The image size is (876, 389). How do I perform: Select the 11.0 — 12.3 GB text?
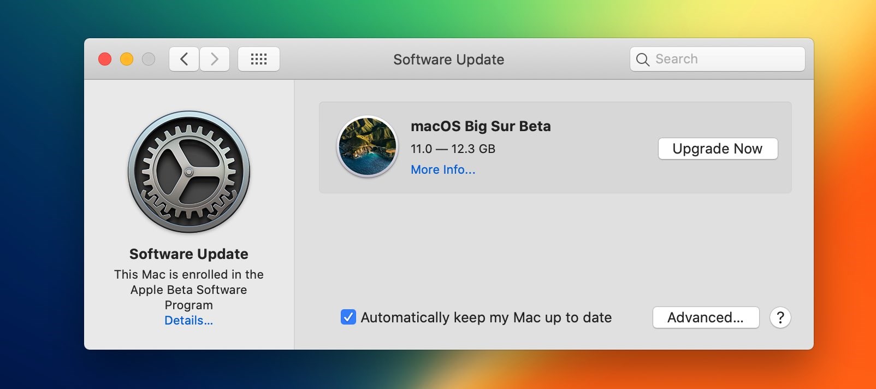453,149
